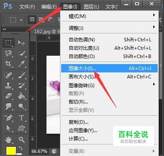Select the Hand tool
This screenshot has width=164, height=156.
[x=8, y=140]
